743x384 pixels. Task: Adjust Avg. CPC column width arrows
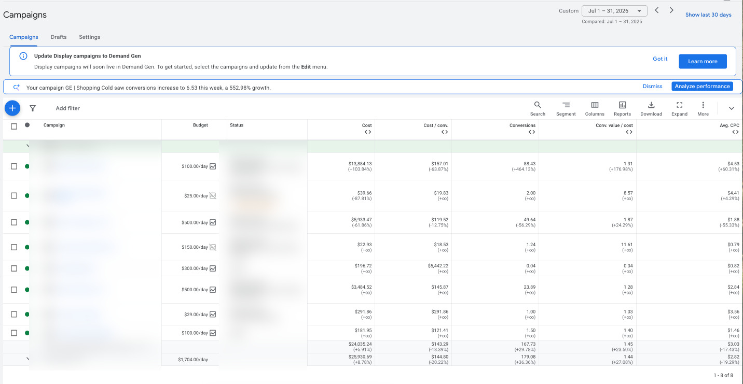pyautogui.click(x=735, y=132)
